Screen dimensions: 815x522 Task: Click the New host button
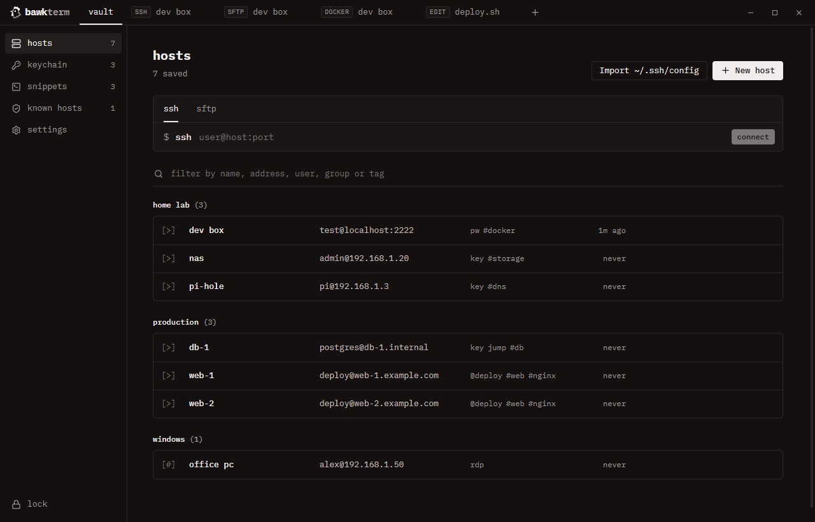[748, 71]
